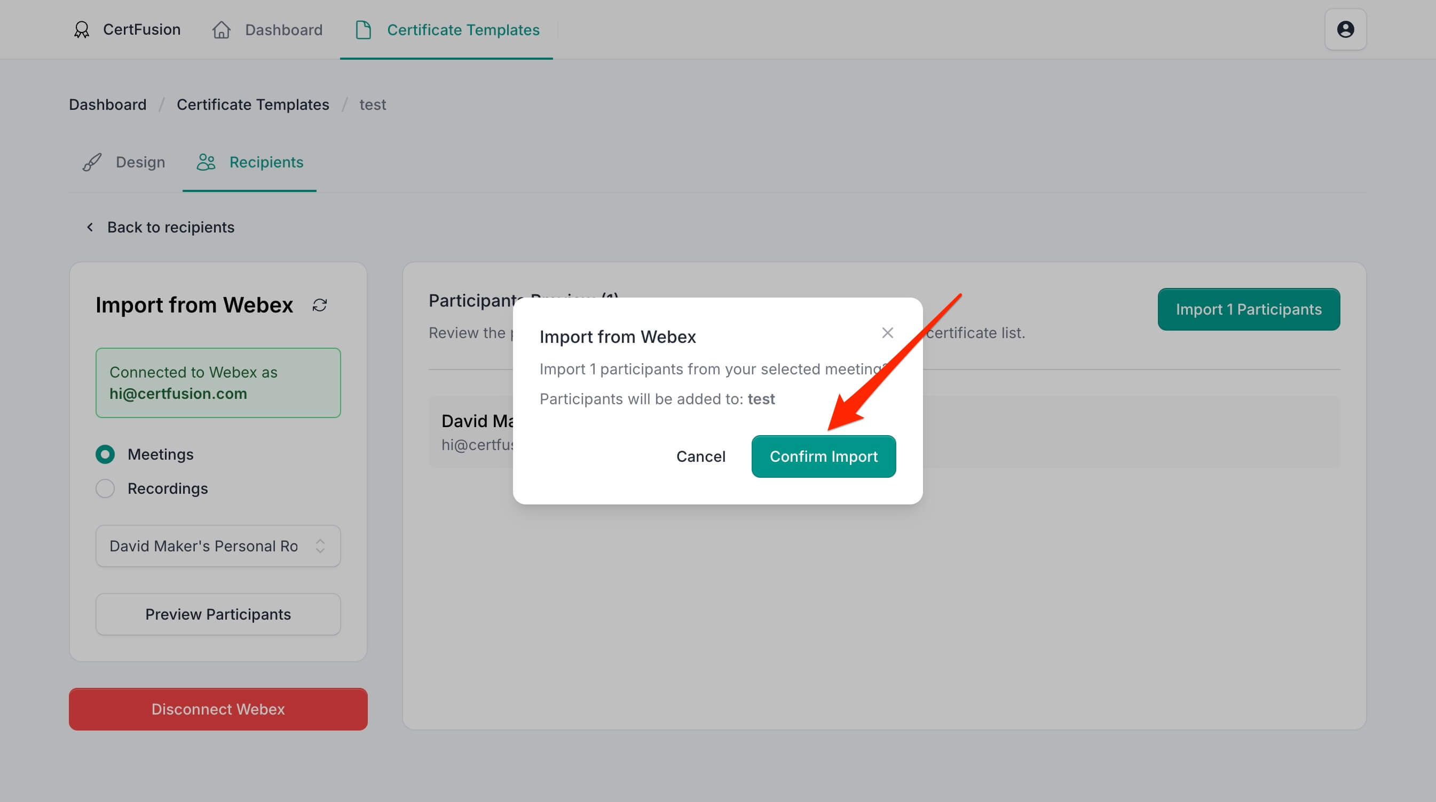1436x802 pixels.
Task: Click the CertFusion ribbon logo icon
Action: point(82,29)
